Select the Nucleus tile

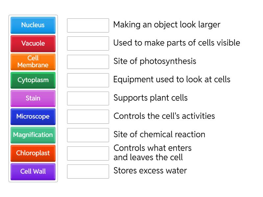[33, 25]
